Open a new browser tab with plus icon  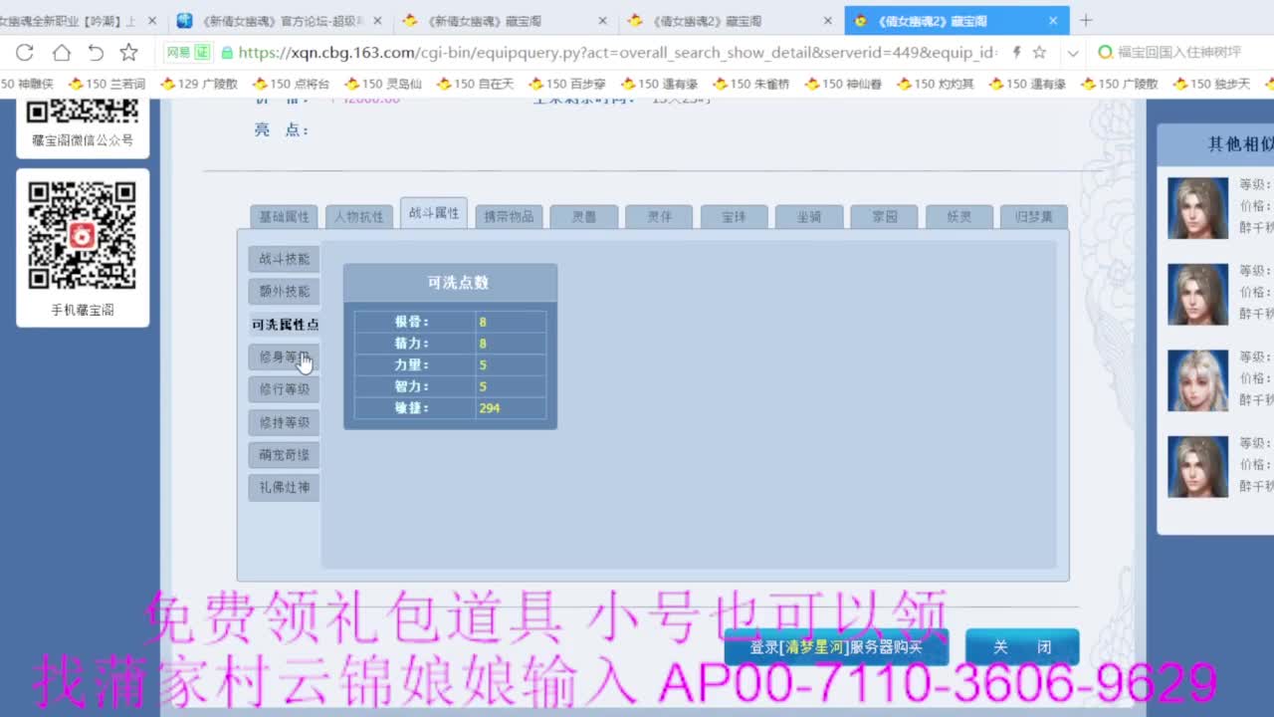[x=1086, y=20]
